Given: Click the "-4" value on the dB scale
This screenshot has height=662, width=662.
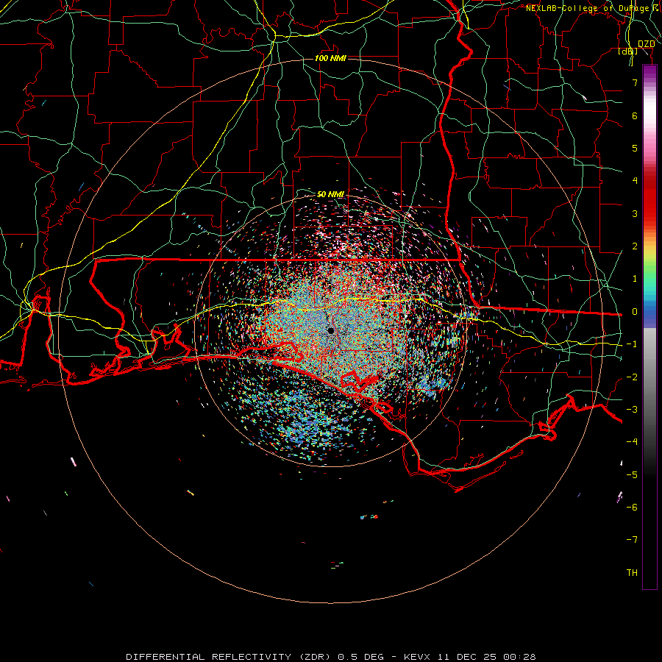Looking at the screenshot, I should [632, 442].
